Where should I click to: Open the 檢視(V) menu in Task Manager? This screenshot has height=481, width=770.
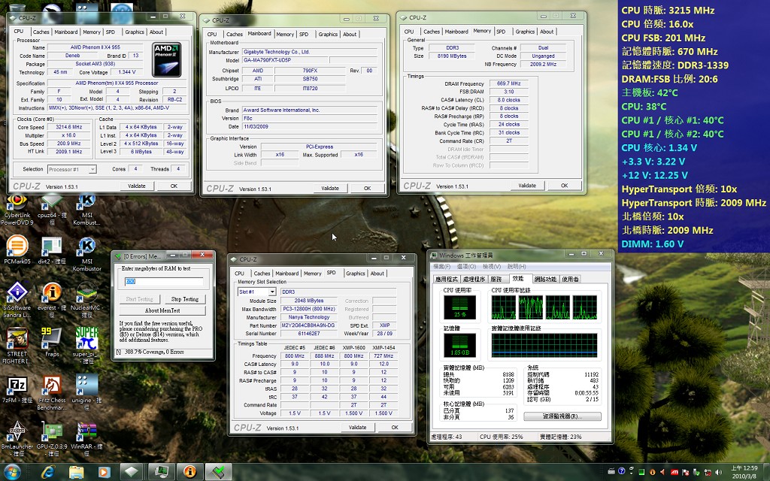pos(491,267)
